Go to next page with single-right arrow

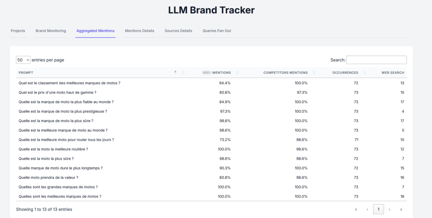(390, 210)
